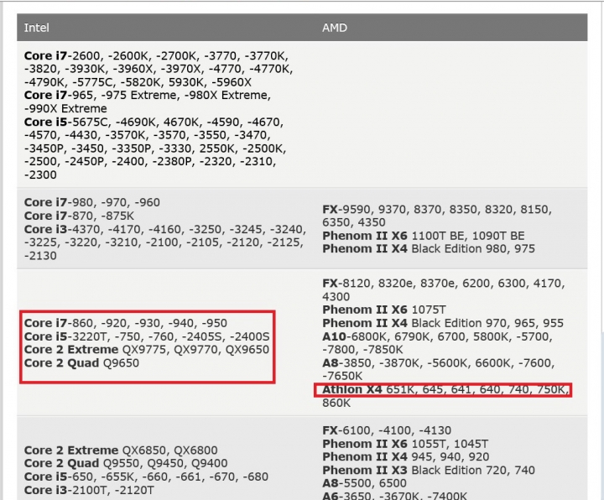604x500 pixels.
Task: Click the line 'Athlon X4 651K, 645, 641'
Action: tap(445, 390)
